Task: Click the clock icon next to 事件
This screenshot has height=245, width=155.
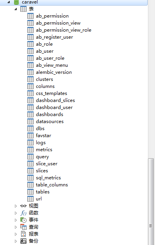Action: pyautogui.click(x=23, y=220)
